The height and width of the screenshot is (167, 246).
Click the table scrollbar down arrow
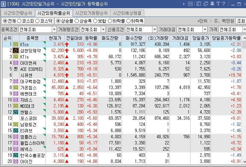(244, 162)
